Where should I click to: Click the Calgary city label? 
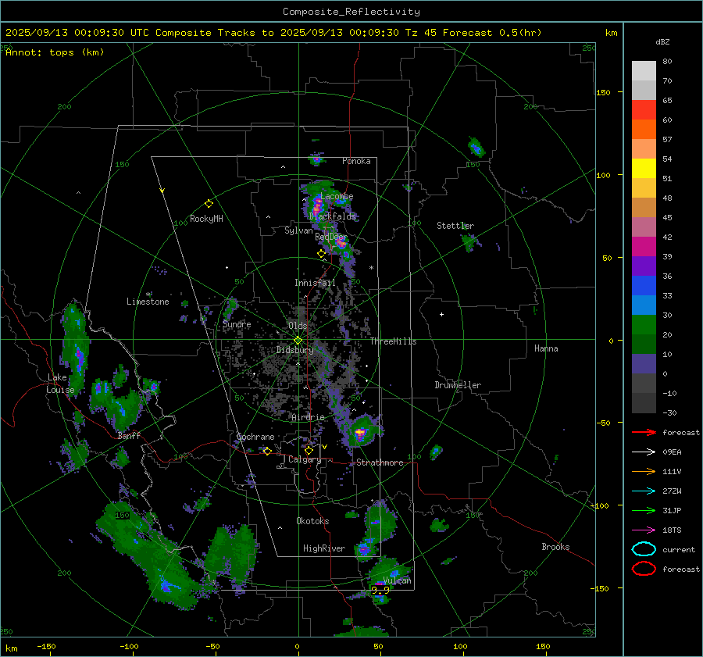tap(305, 459)
